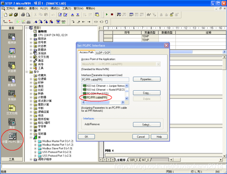Image resolution: width=227 pixels, height=174 pixels.
Task: Open the Access Point of Application dropdown
Action: click(x=158, y=64)
